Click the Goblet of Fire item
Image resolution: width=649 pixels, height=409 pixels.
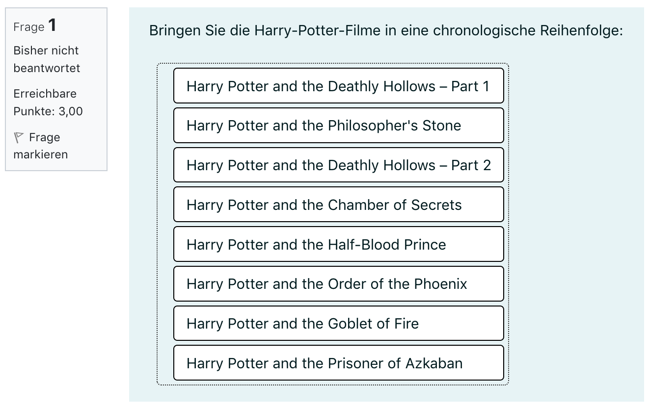338,324
